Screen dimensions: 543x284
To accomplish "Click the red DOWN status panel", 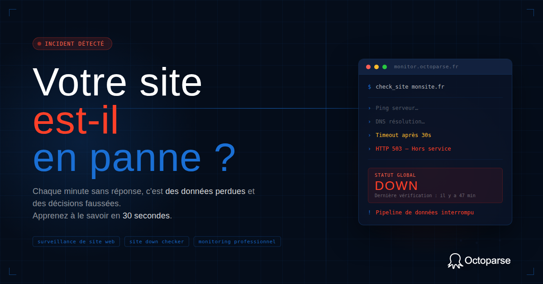I will (435, 185).
